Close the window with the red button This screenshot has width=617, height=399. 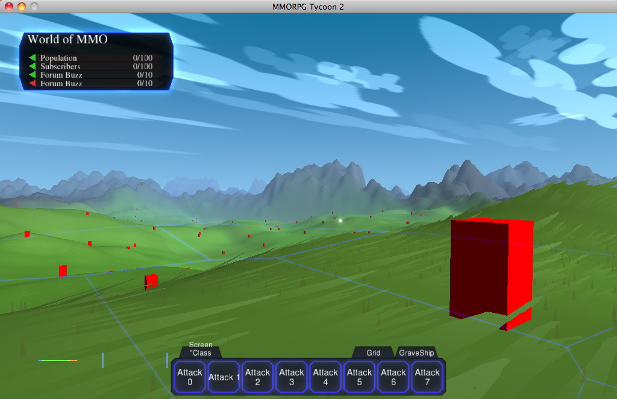[8, 7]
